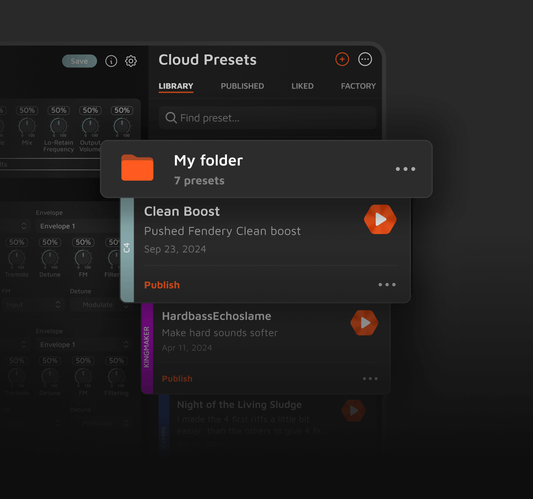Open settings via the gear icon
533x499 pixels.
point(131,61)
